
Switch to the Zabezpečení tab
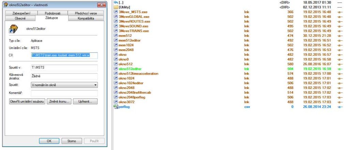[x=21, y=13]
